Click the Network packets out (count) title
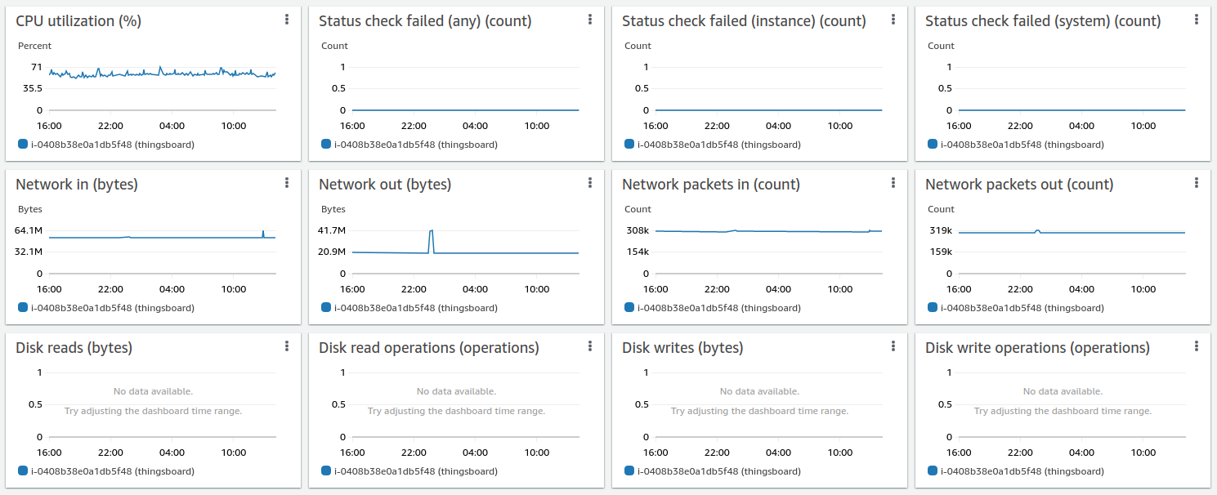Viewport: 1217px width, 495px height. click(x=1019, y=185)
